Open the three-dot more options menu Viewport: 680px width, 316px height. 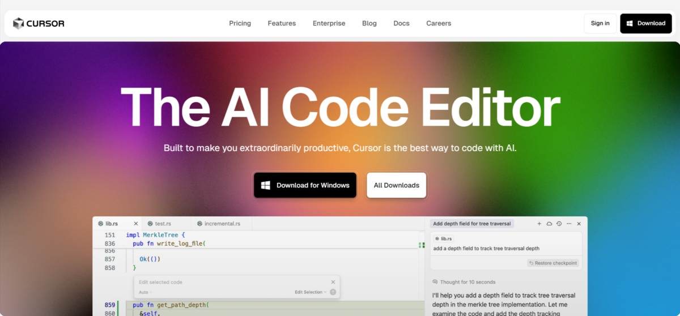point(569,224)
